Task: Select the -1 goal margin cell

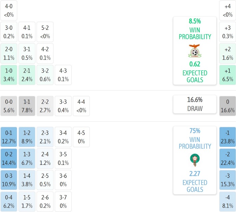Action: [x=227, y=137]
